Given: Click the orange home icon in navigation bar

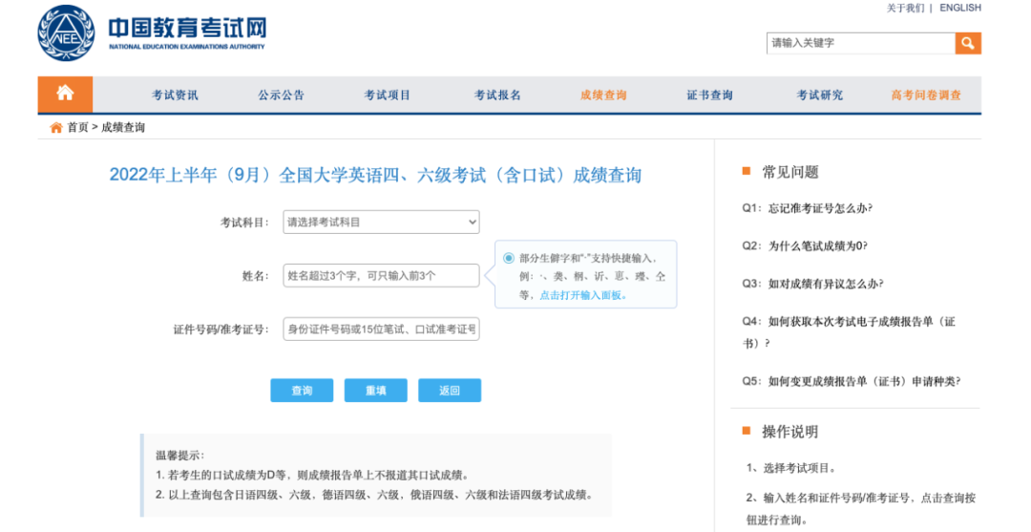Looking at the screenshot, I should [65, 94].
